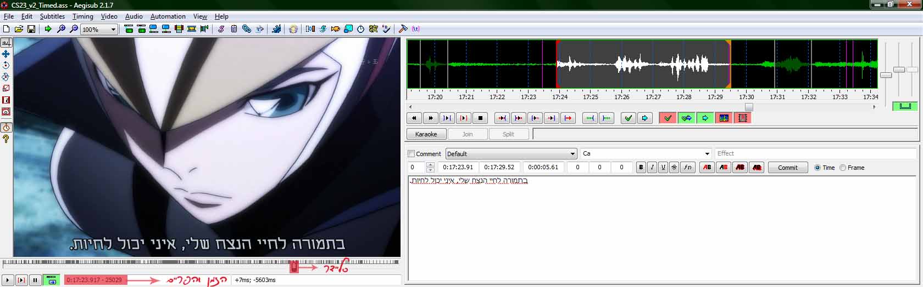923x287 pixels.
Task: Play the audio selection
Action: click(447, 118)
